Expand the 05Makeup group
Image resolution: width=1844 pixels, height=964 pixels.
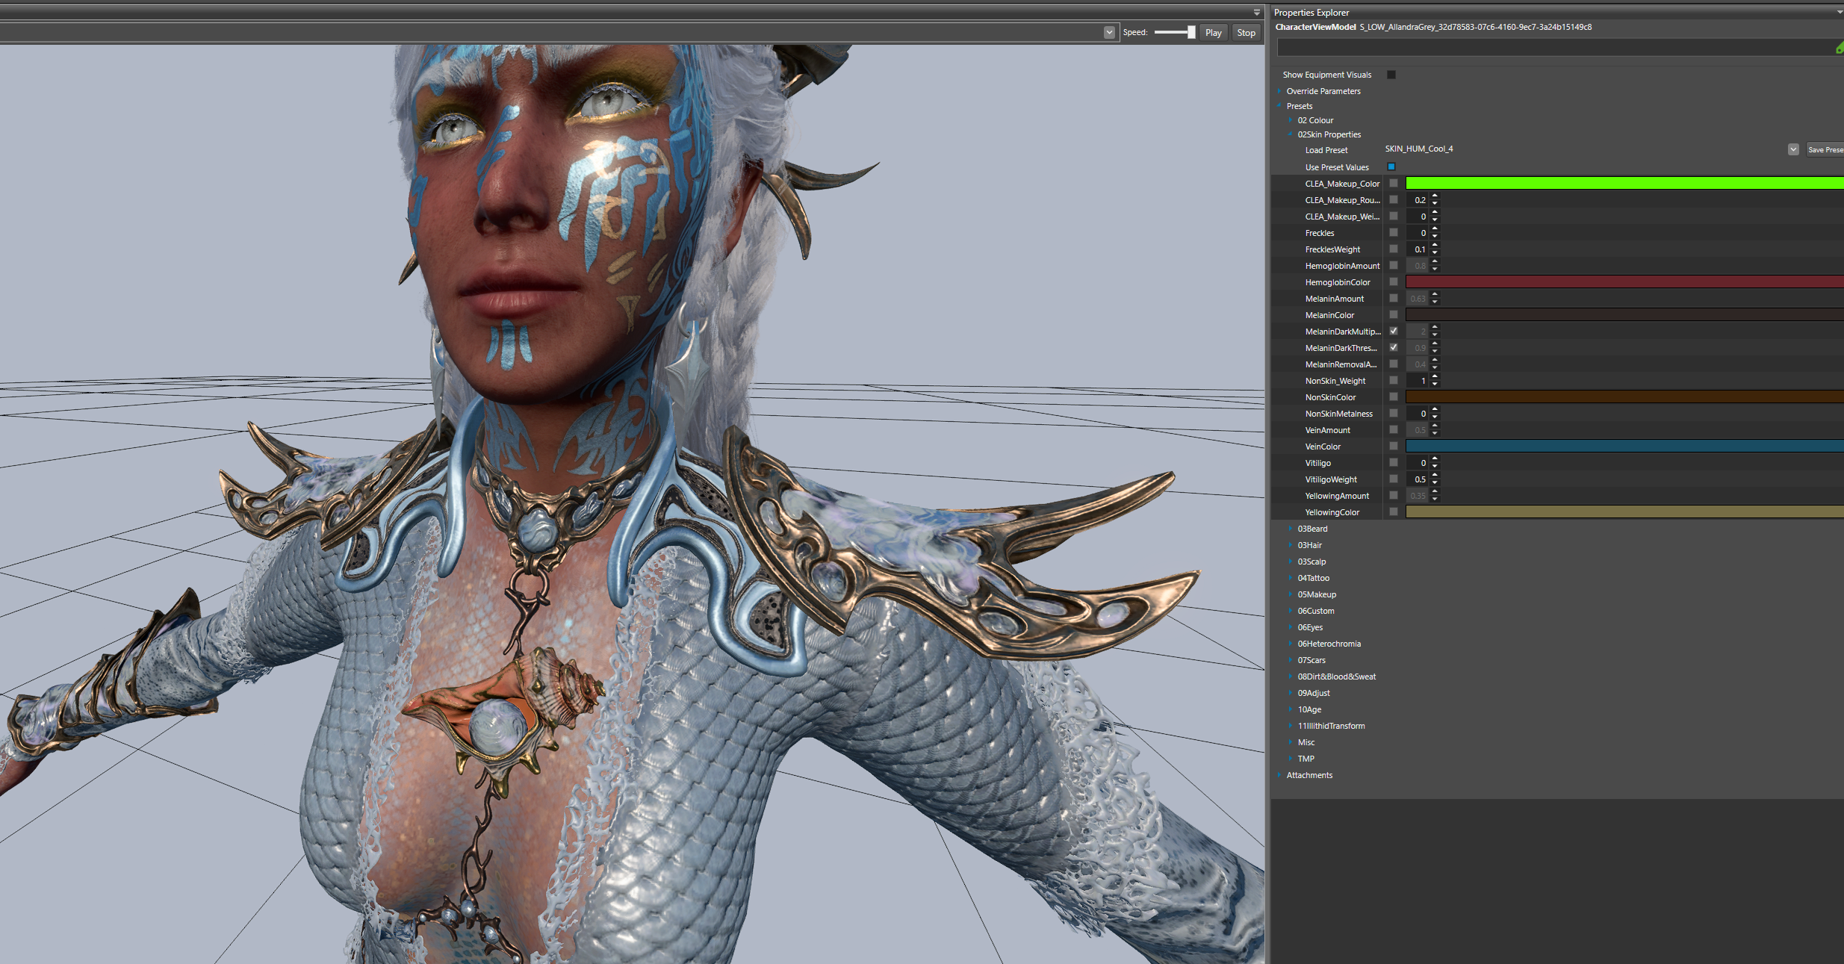pyautogui.click(x=1291, y=594)
